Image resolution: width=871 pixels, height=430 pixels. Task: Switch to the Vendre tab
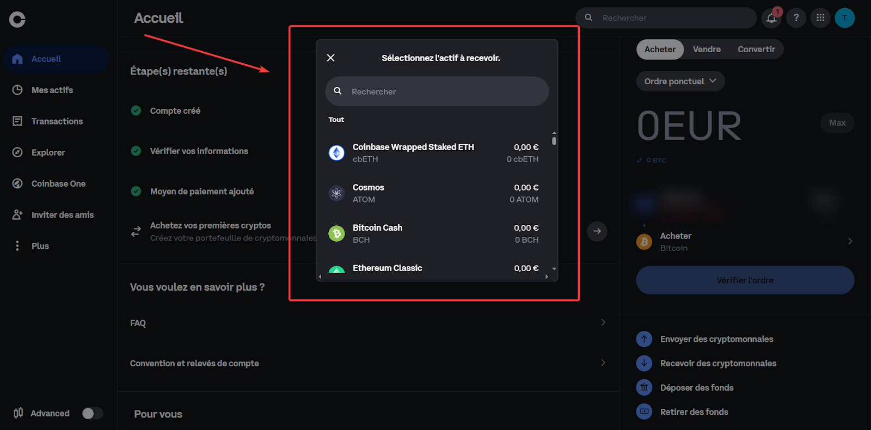[707, 49]
